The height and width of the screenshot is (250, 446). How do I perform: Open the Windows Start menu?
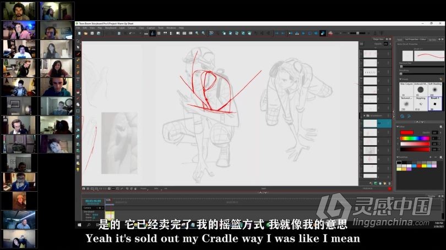[x=79, y=225]
